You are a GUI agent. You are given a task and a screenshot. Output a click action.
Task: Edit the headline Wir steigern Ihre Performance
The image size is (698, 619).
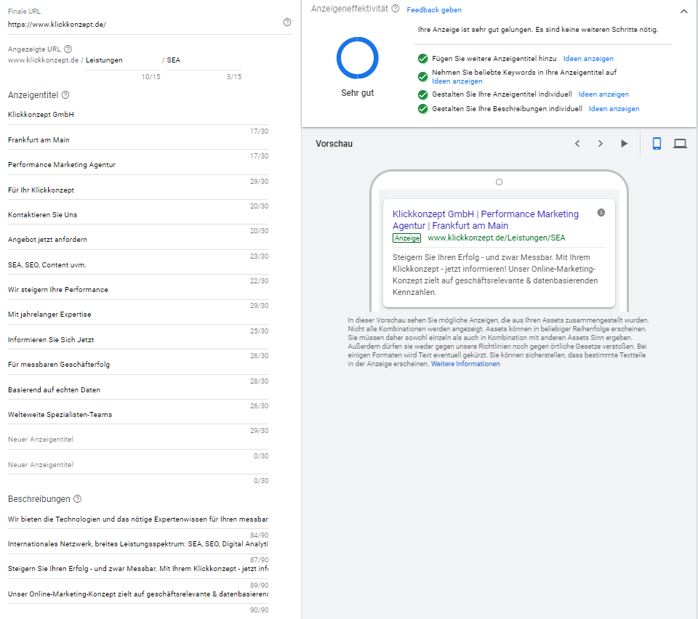point(138,290)
